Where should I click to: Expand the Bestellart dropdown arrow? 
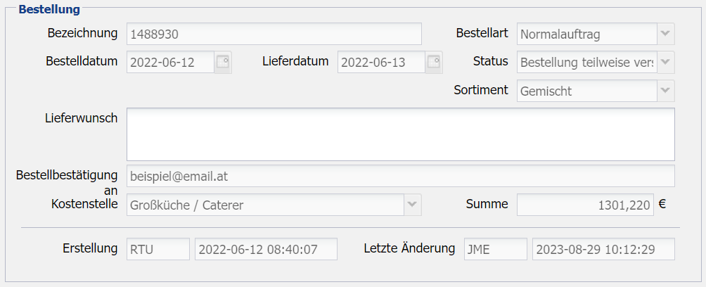tap(665, 34)
